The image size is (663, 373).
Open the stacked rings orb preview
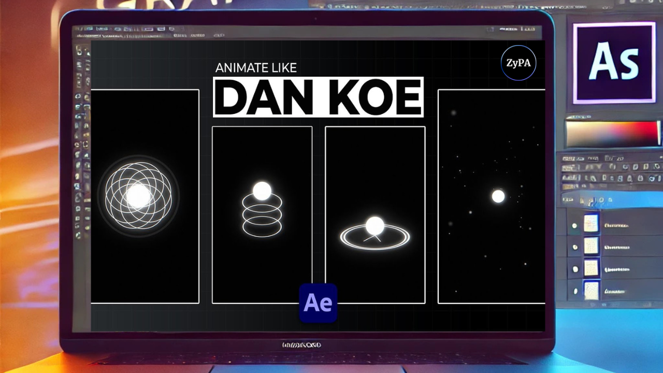pyautogui.click(x=262, y=214)
